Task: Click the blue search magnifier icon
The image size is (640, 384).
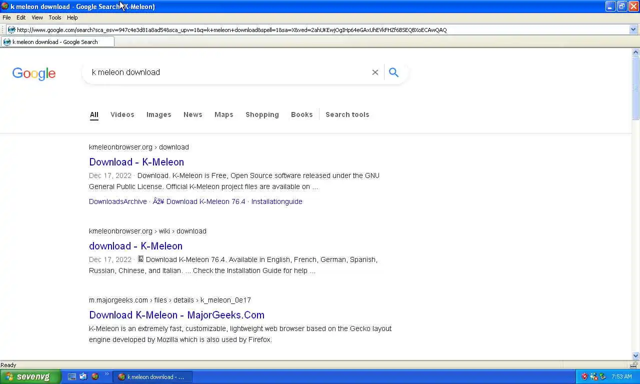Action: 393,72
